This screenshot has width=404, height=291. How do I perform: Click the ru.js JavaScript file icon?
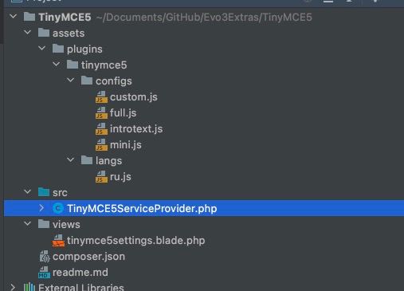pyautogui.click(x=101, y=177)
